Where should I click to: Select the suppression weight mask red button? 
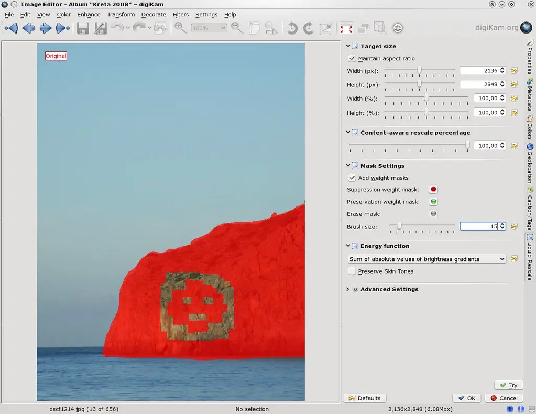[433, 190]
